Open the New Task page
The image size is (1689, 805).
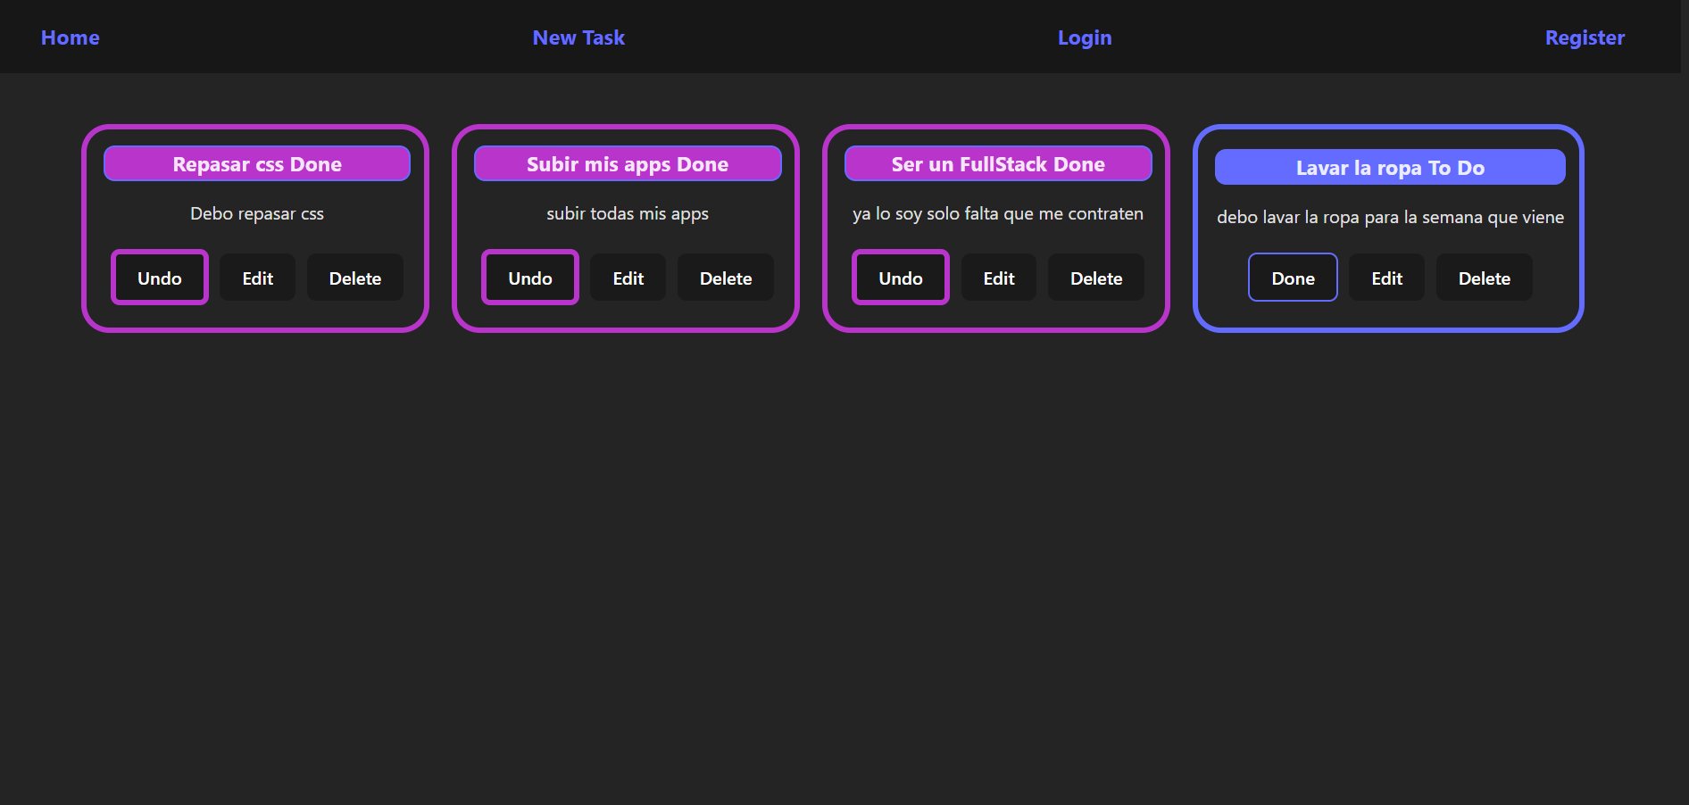(578, 37)
